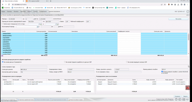Image resolution: width=192 pixels, height=102 pixels.
Task: Click the Период с date field
Action: coord(15,19)
